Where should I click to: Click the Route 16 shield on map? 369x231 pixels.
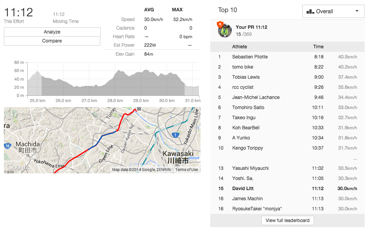(7, 146)
